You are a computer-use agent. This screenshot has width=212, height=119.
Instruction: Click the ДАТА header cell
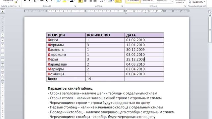144,35
